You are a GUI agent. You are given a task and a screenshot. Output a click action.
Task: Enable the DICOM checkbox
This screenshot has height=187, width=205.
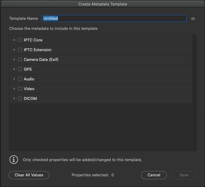[x=20, y=98]
